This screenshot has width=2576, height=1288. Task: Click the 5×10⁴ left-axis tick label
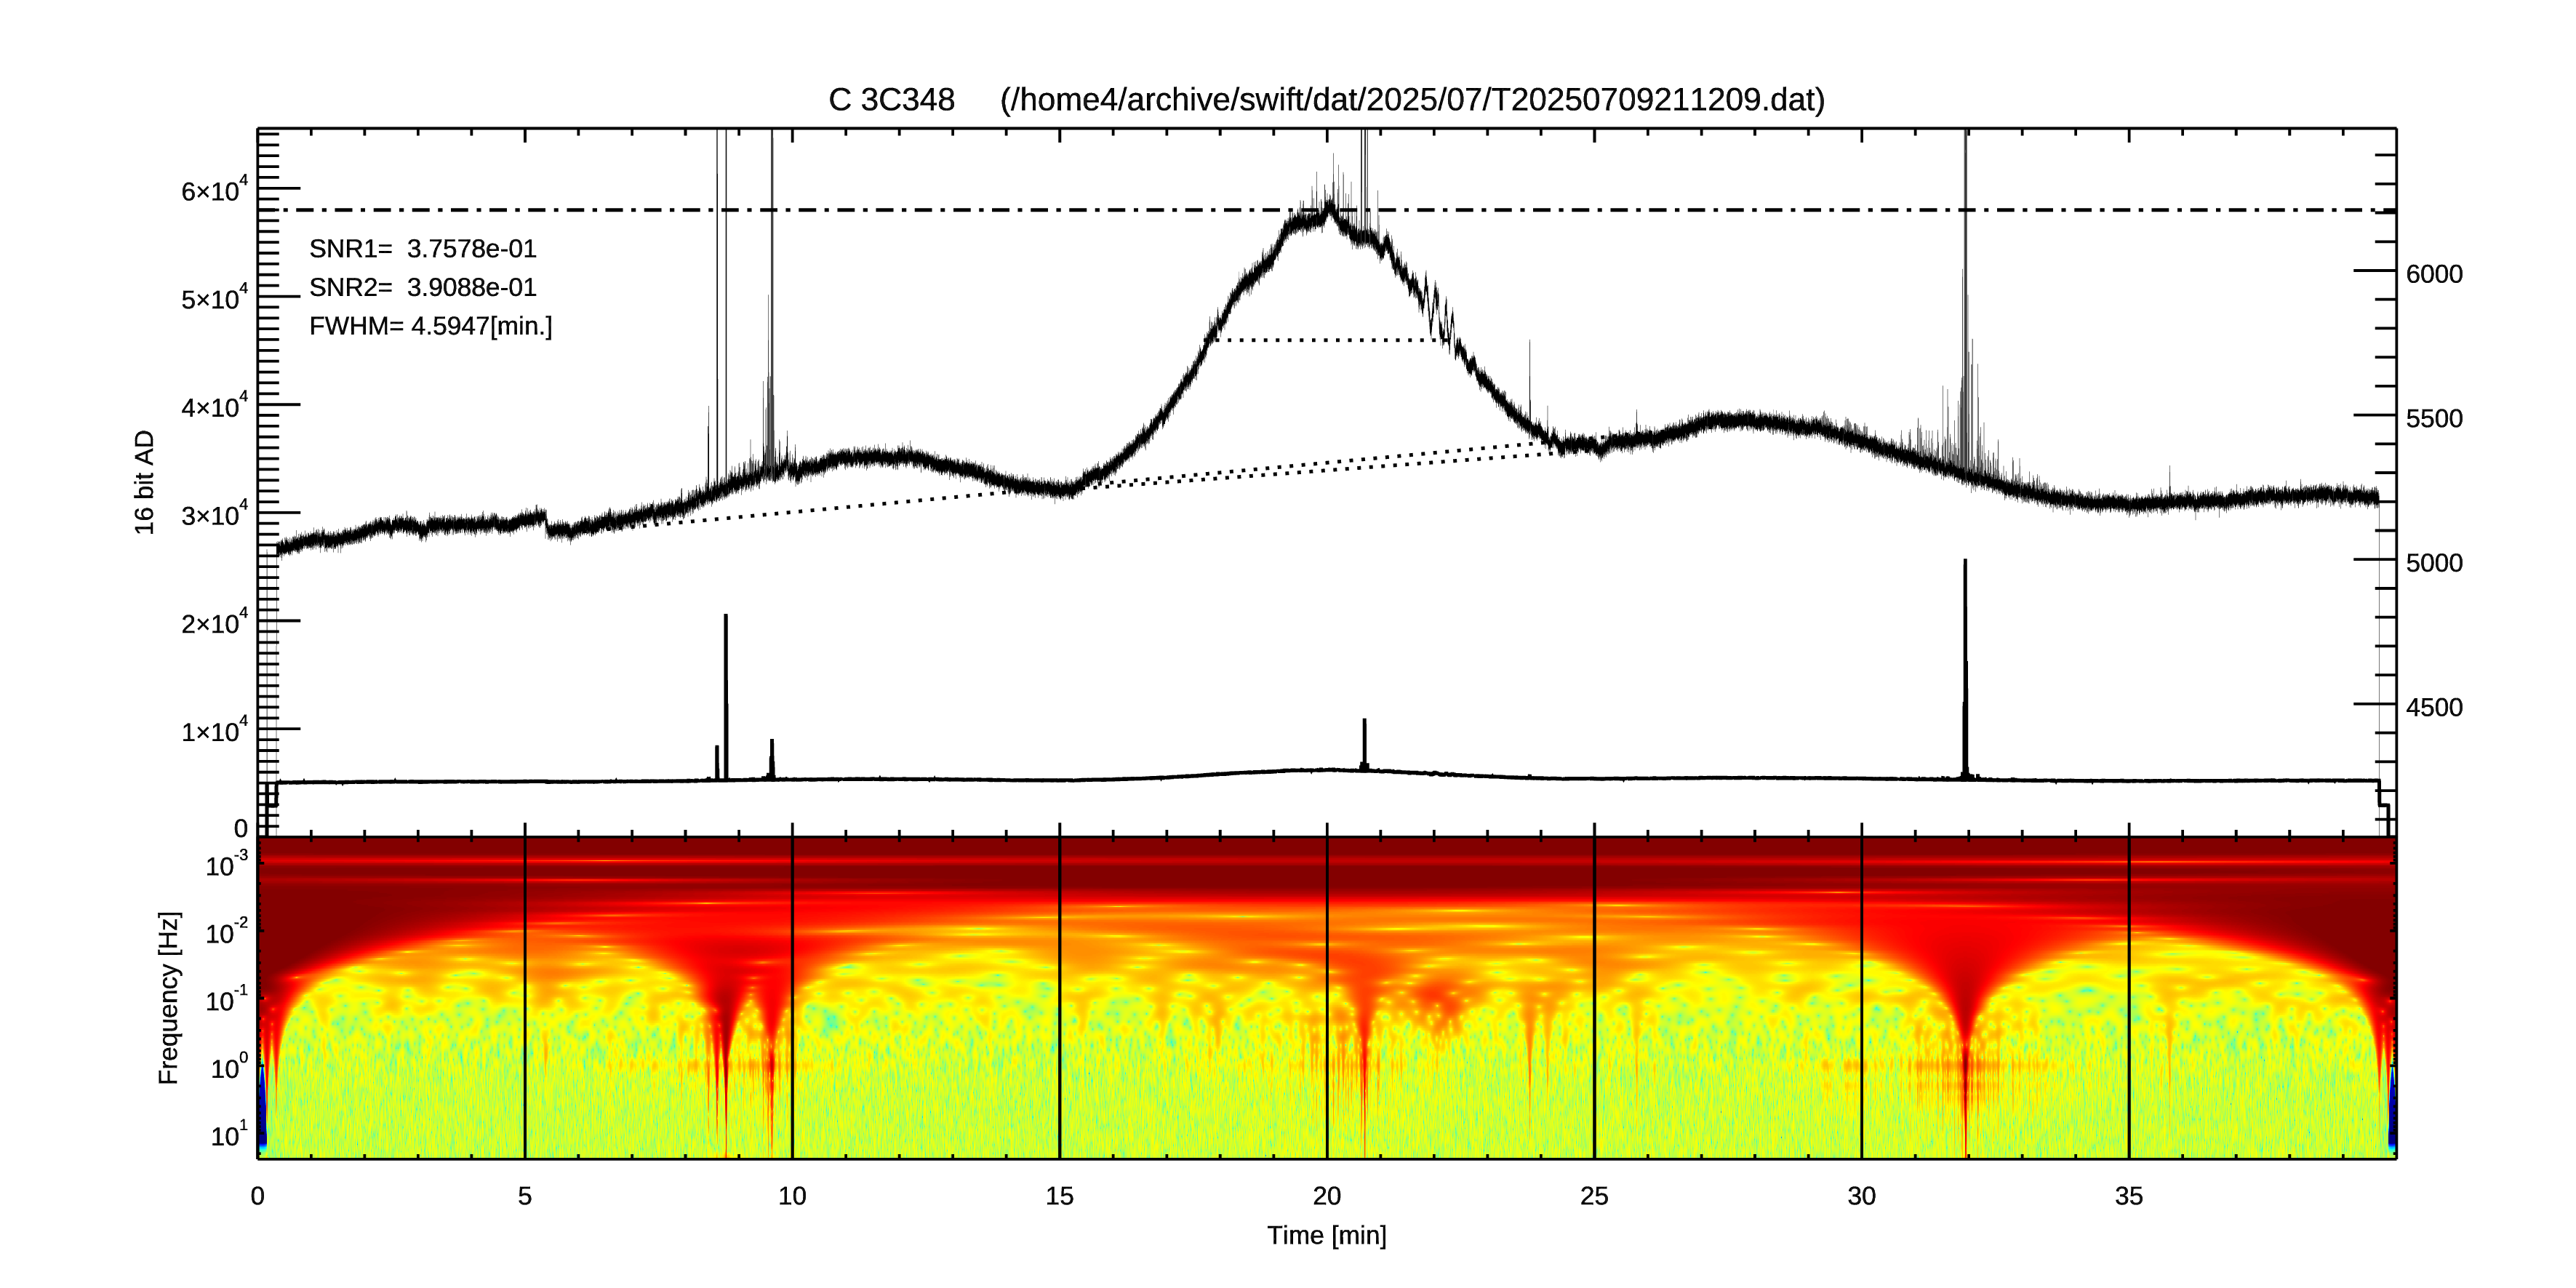[x=214, y=298]
